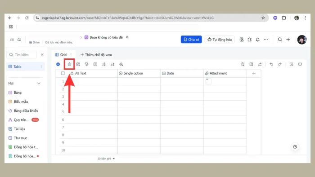
Task: Open the sort icon in the toolbar
Action: [x=104, y=64]
